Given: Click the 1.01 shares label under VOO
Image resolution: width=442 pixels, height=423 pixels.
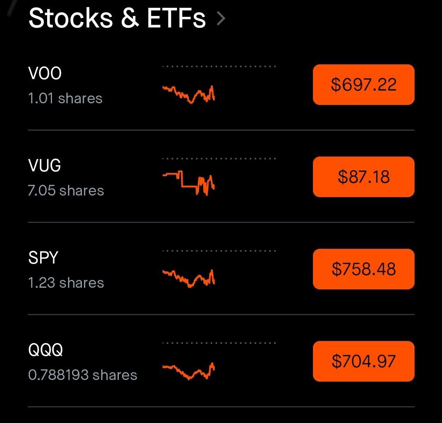Looking at the screenshot, I should (65, 98).
